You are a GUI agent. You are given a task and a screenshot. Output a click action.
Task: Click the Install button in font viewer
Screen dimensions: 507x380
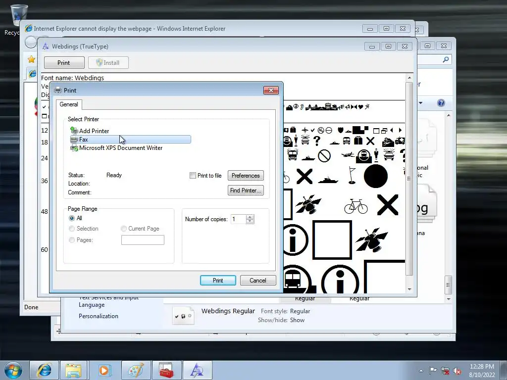coord(108,63)
